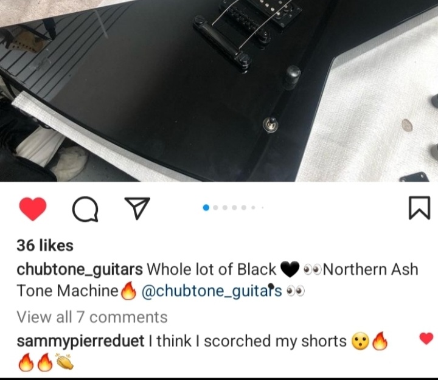Image resolution: width=438 pixels, height=380 pixels.
Task: Share post with paper plane icon
Action: coord(137,208)
